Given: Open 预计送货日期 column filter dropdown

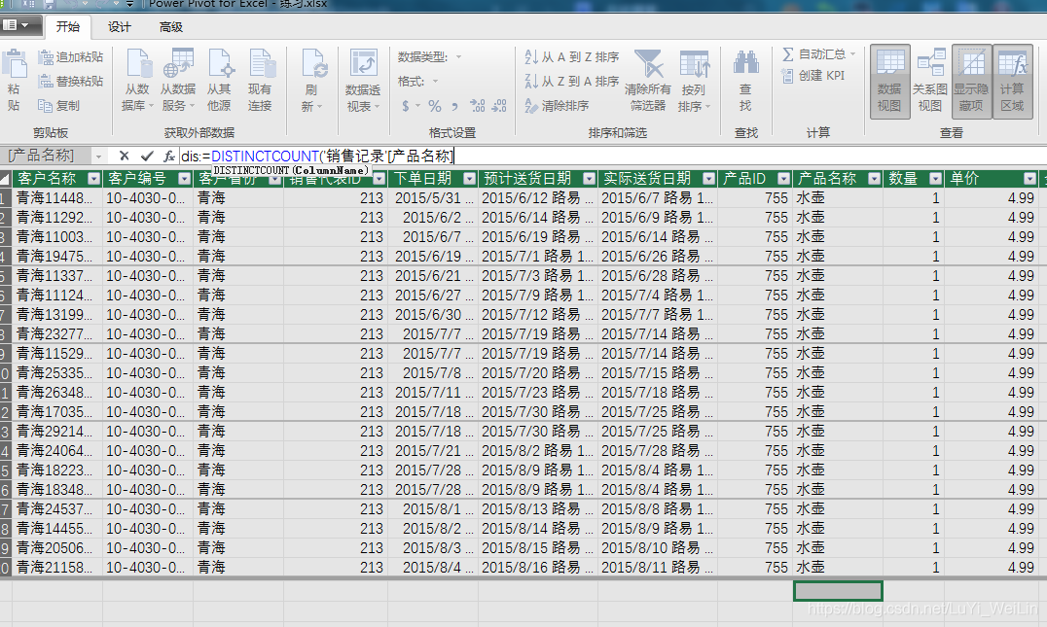Looking at the screenshot, I should (589, 179).
